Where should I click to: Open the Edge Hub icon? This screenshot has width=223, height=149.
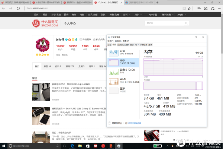[199, 9]
